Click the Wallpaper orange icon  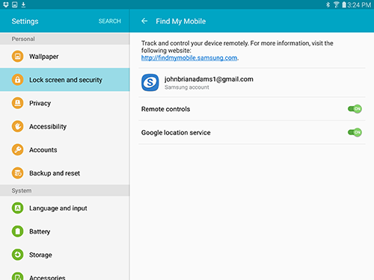[17, 57]
